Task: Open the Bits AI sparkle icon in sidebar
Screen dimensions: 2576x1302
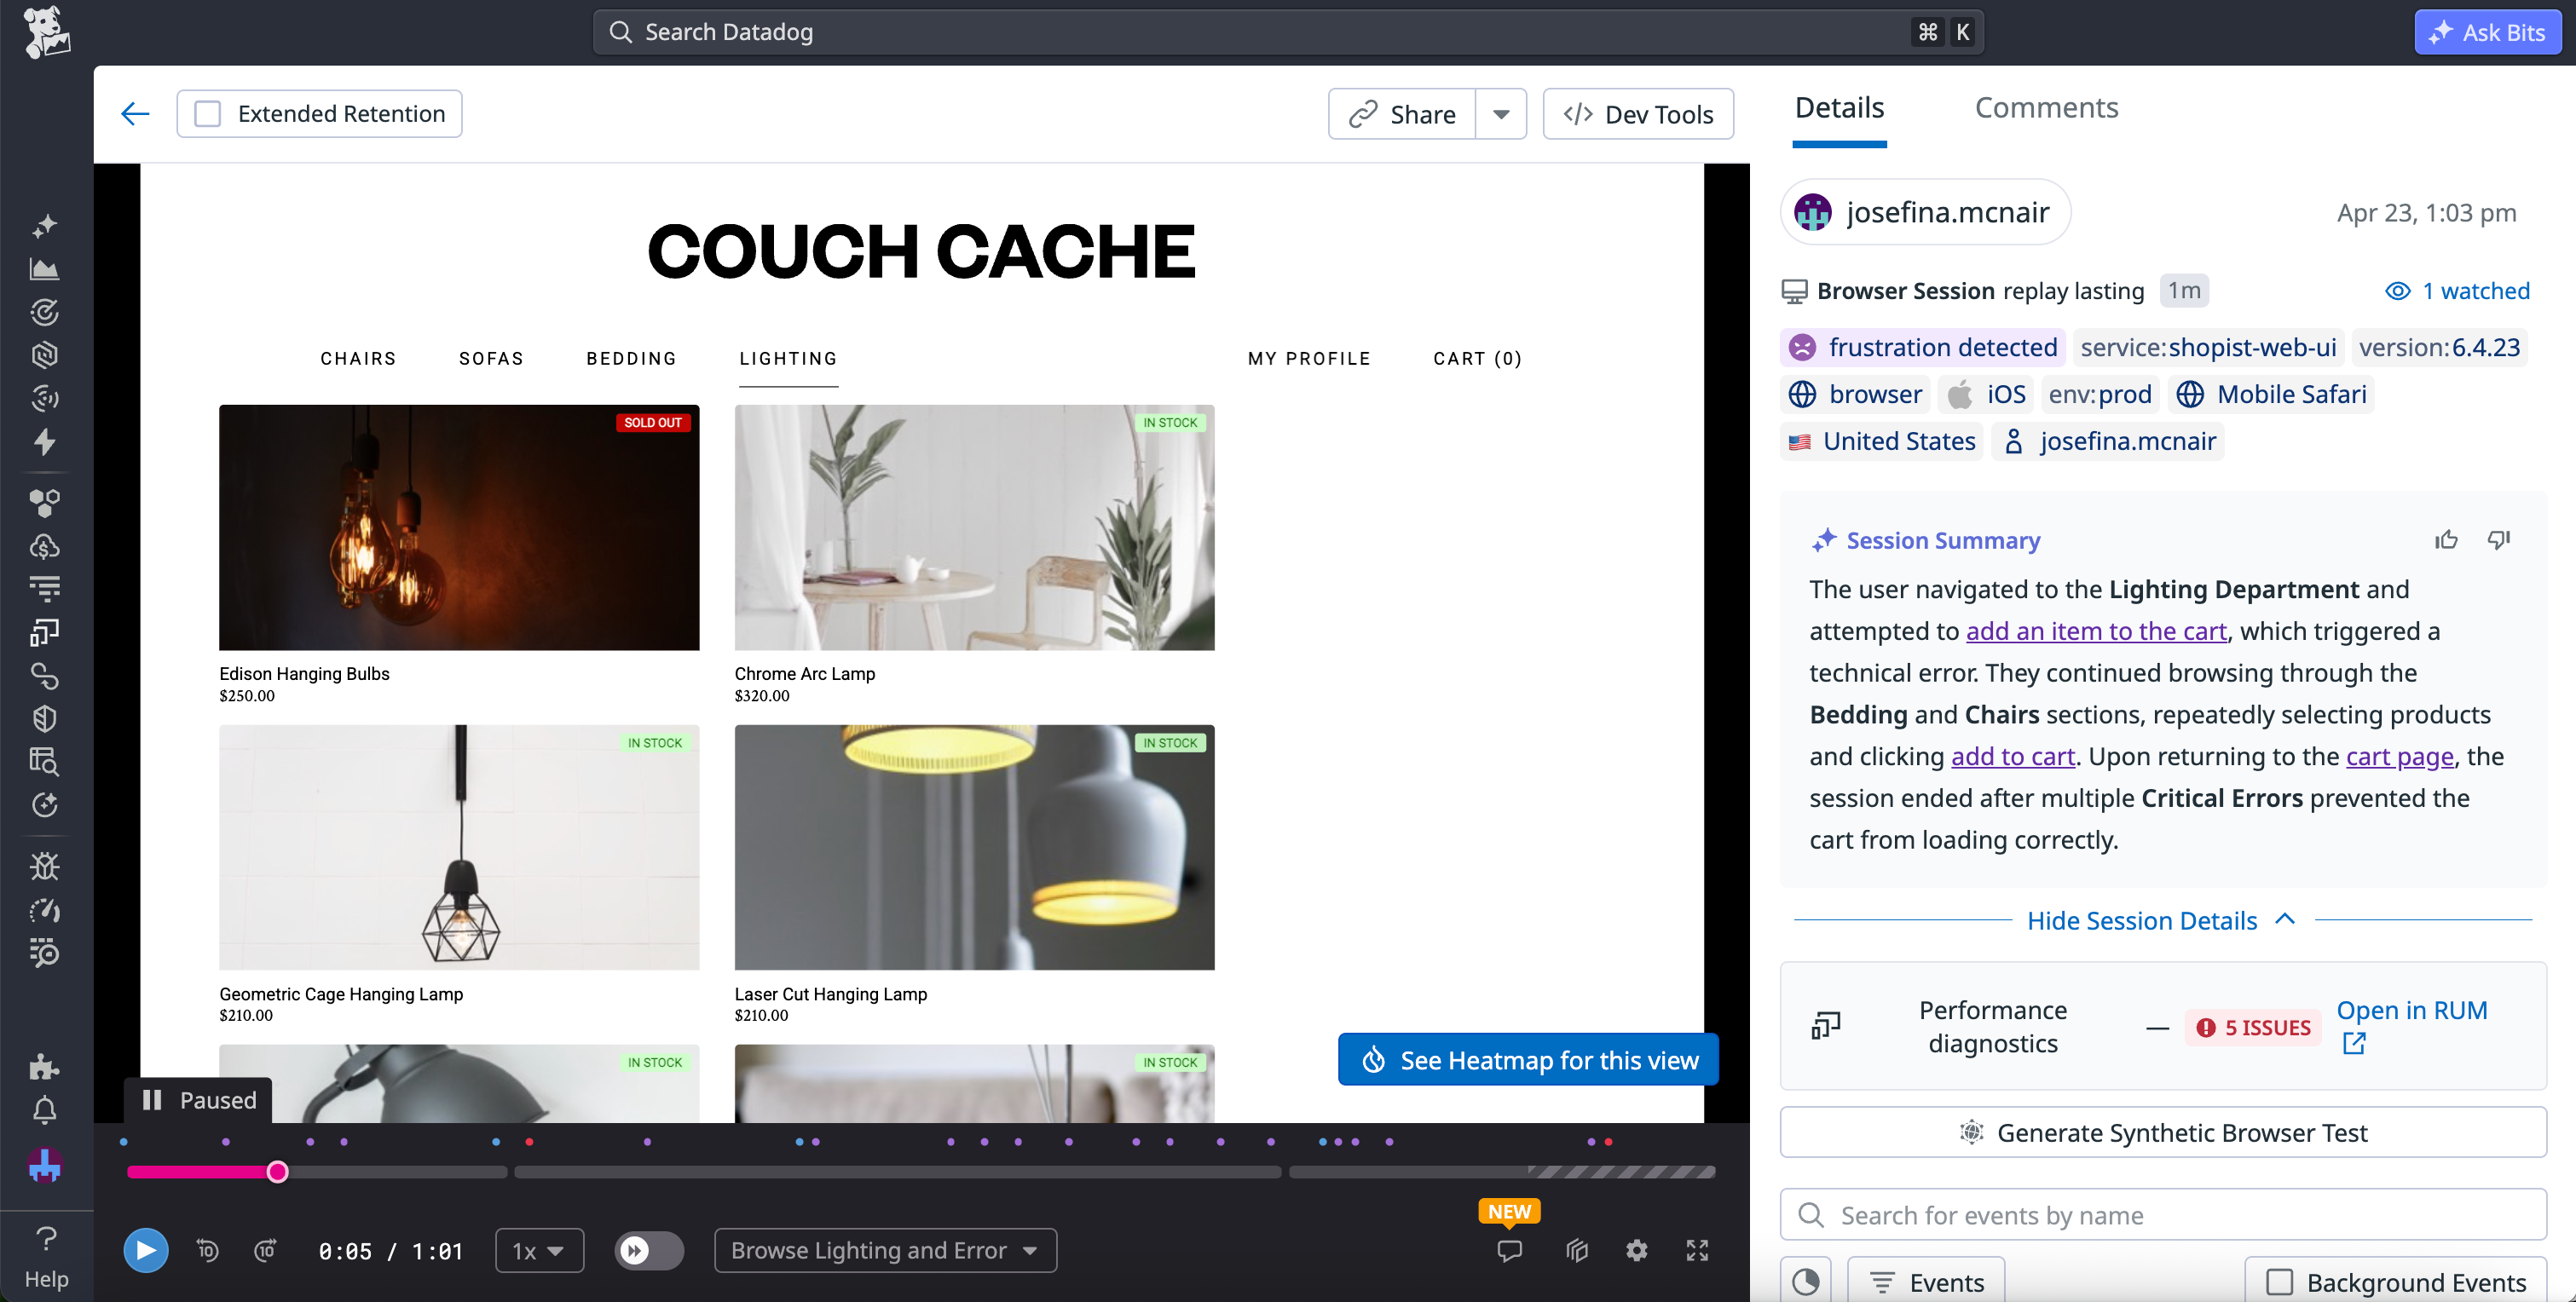Action: (x=45, y=226)
